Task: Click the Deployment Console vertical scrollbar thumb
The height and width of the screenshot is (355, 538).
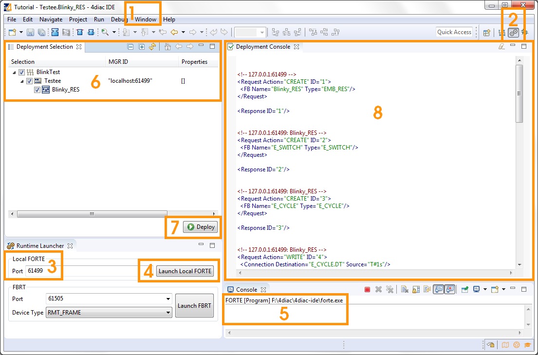Action: point(519,93)
